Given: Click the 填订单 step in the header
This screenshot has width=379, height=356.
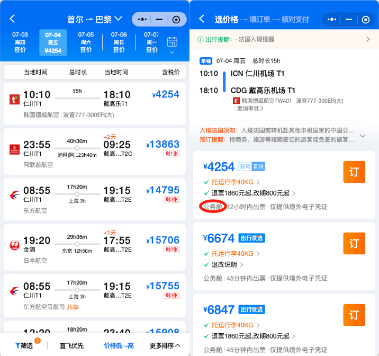Looking at the screenshot, I should coord(260,20).
